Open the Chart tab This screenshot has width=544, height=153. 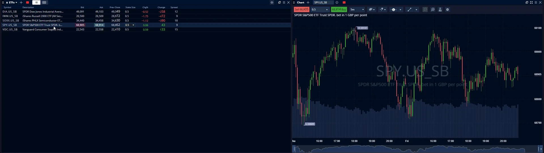pyautogui.click(x=300, y=3)
